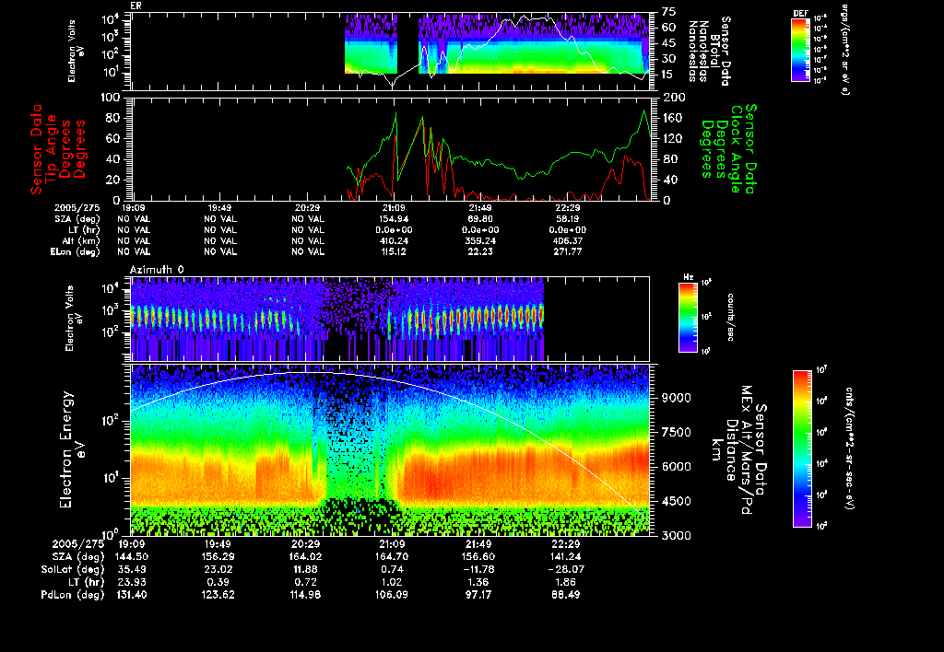The image size is (944, 652).
Task: Click the red "Tip Angle" axis label
Action: 52,148
